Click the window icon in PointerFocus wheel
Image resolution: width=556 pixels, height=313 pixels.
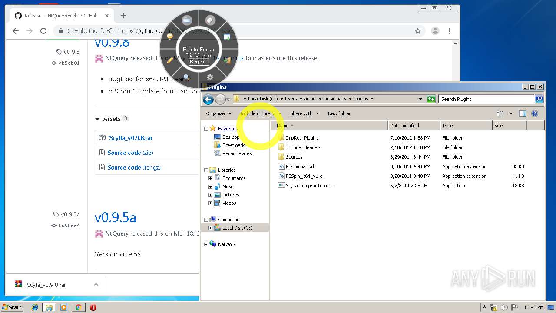click(227, 37)
